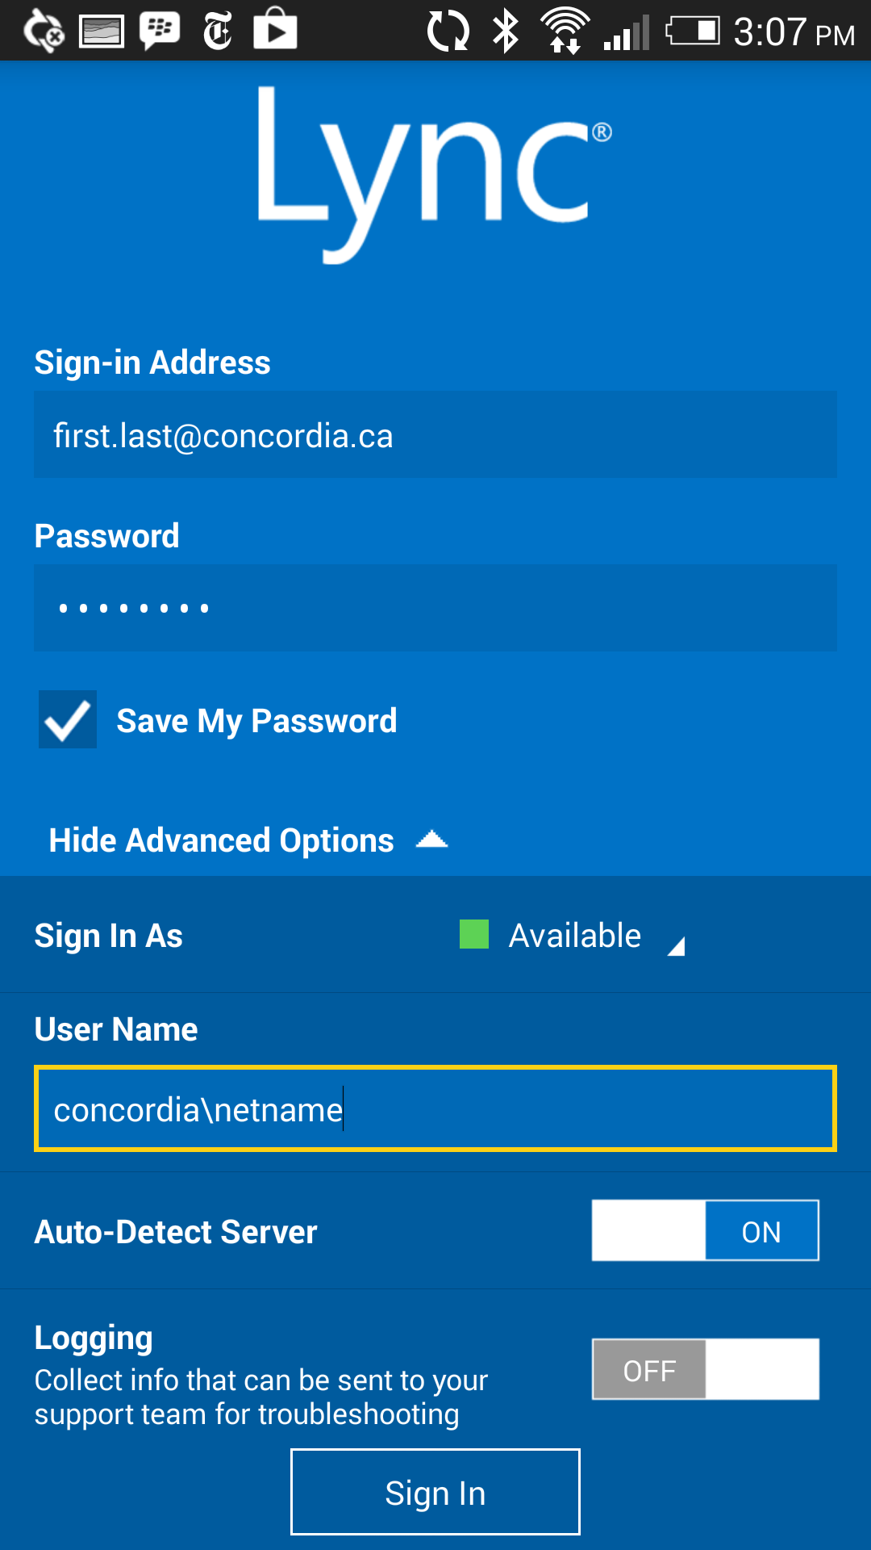Click the User Name text field

tap(435, 1109)
